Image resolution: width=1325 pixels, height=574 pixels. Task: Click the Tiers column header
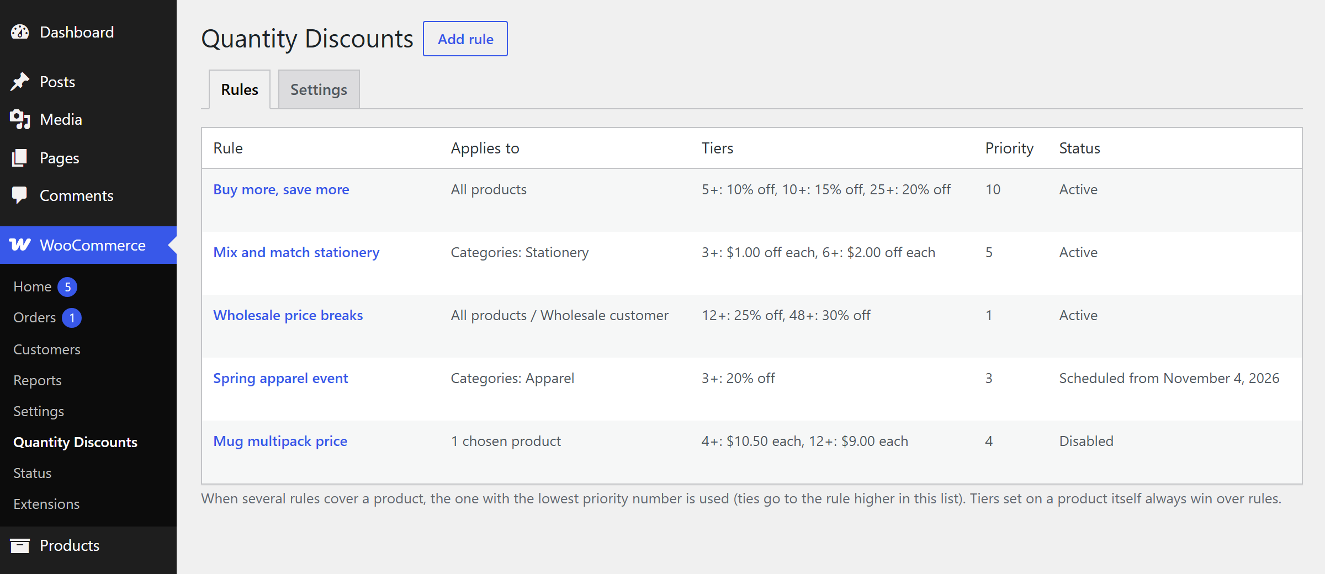(x=717, y=148)
